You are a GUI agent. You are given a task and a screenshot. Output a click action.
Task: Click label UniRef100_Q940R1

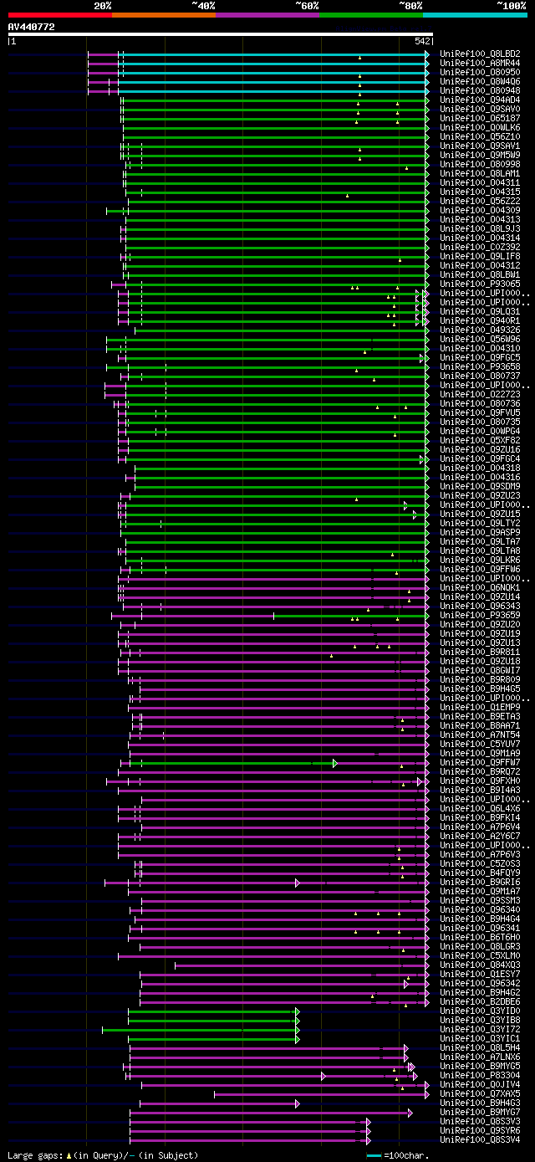tap(480, 321)
